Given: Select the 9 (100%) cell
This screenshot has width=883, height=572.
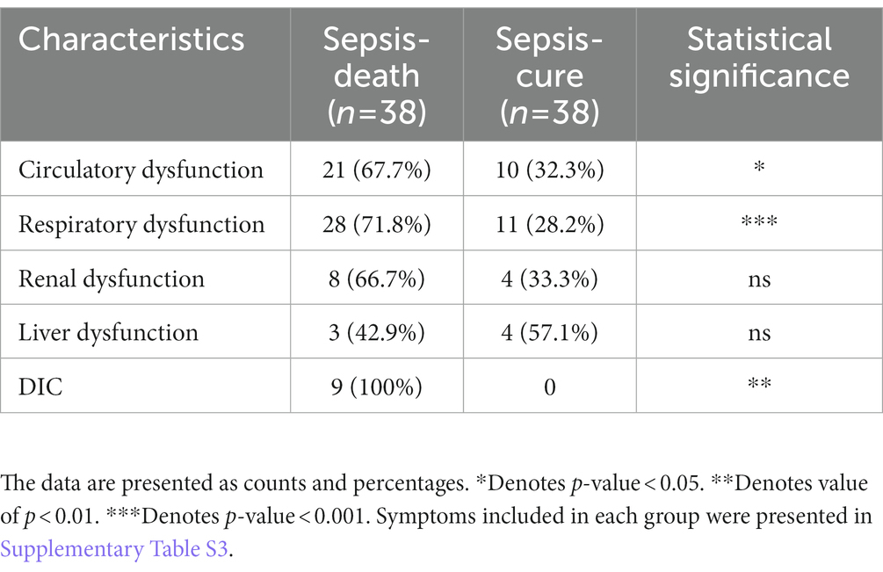Looking at the screenshot, I should pos(377,387).
